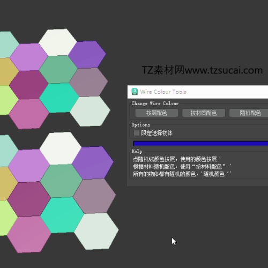Click the sage green hexagon in upper group
This screenshot has height=268, width=268.
click(x=58, y=70)
